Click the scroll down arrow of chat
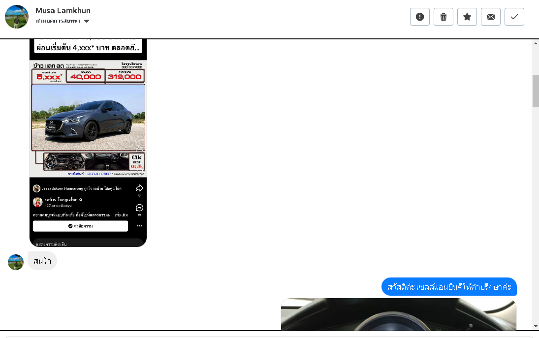This screenshot has width=539, height=338. pyautogui.click(x=536, y=326)
